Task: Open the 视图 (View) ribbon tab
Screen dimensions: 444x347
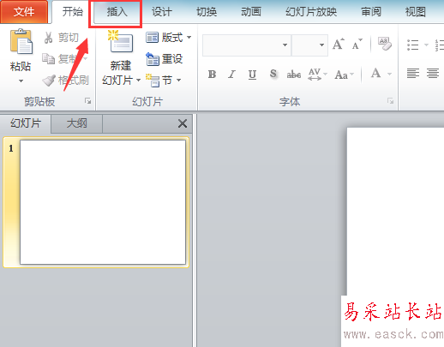Action: tap(416, 12)
